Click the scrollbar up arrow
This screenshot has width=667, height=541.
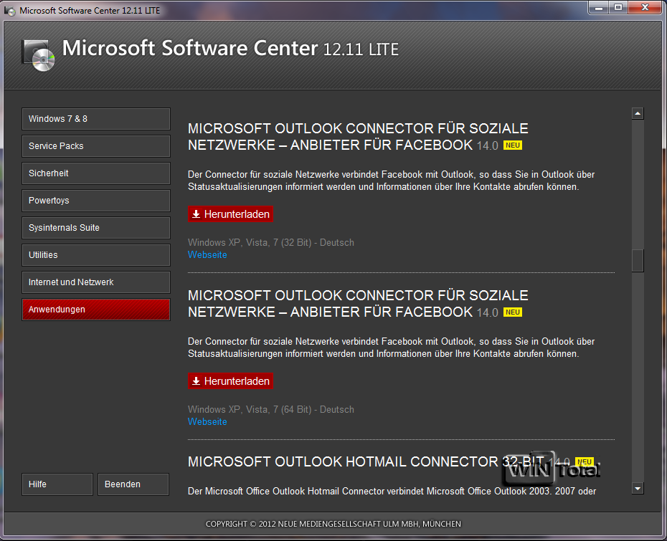click(x=637, y=113)
